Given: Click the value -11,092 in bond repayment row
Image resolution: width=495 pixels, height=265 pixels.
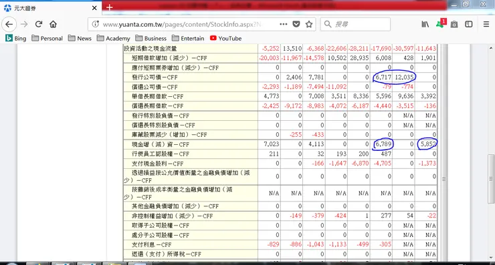Looking at the screenshot, I should [336, 87].
